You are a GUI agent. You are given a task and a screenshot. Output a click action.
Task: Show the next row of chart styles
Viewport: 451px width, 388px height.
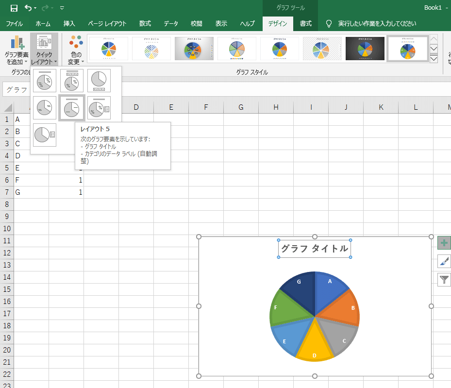pyautogui.click(x=434, y=49)
